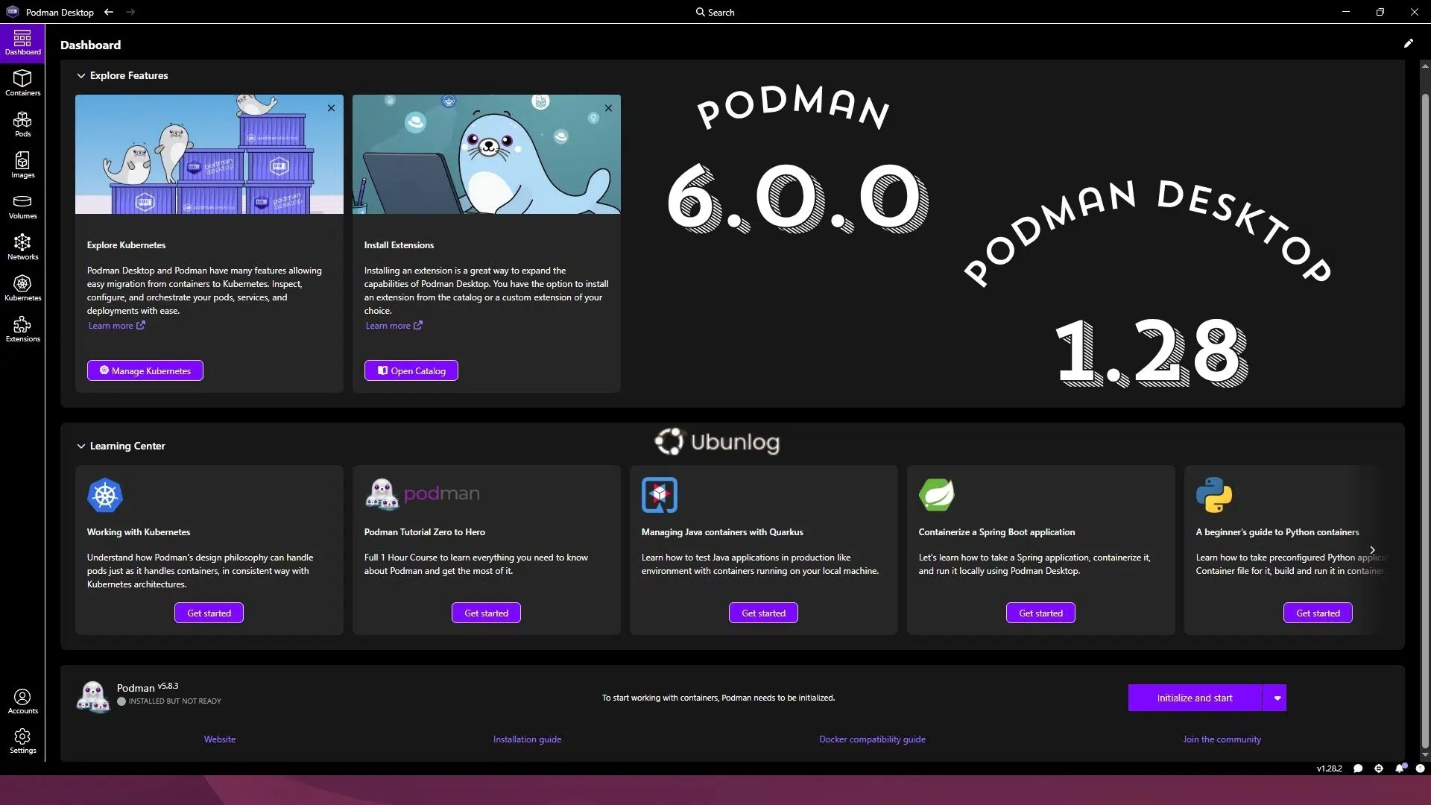
Task: Collapse the Explore Features section
Action: 81,75
